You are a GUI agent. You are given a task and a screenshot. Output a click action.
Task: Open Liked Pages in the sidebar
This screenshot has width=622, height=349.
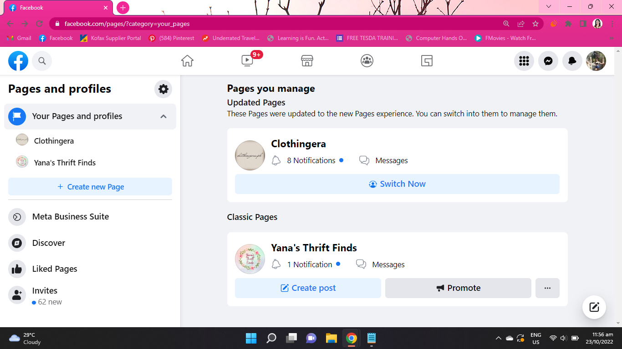(x=90, y=269)
